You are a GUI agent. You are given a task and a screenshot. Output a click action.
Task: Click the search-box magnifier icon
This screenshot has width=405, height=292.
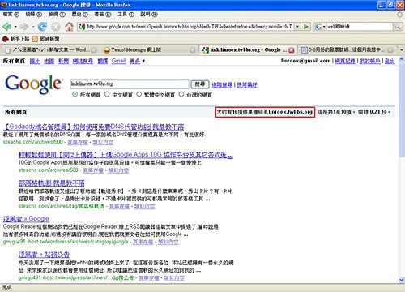[397, 27]
